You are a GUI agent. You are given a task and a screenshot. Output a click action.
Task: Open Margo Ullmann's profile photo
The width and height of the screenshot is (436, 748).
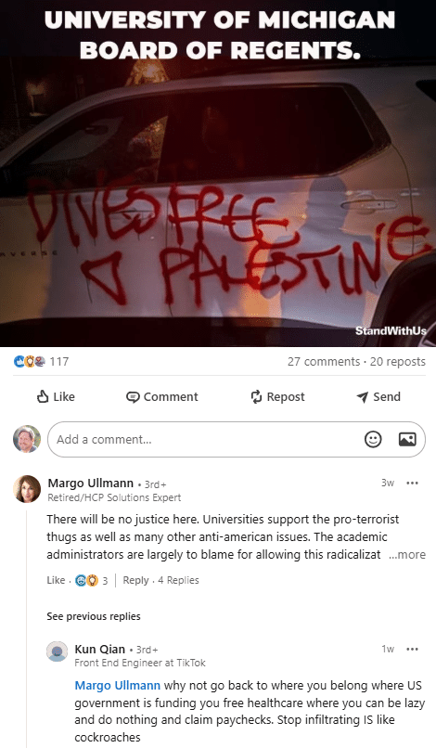pyautogui.click(x=27, y=489)
